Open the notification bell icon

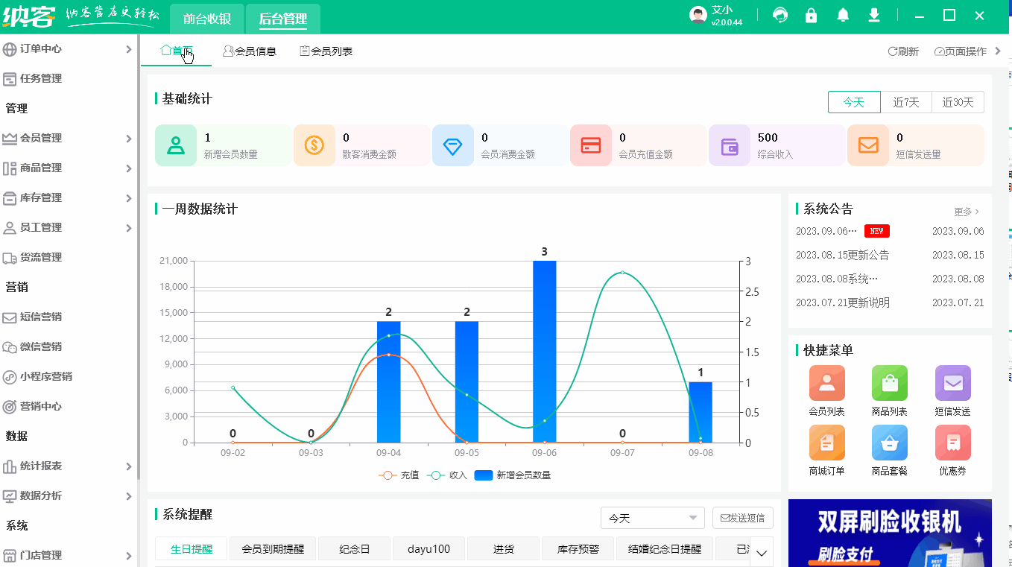842,14
